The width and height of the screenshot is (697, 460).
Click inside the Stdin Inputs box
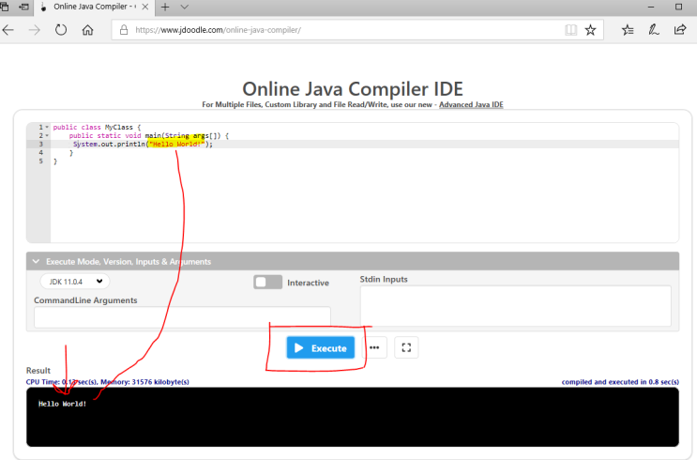[x=515, y=306]
